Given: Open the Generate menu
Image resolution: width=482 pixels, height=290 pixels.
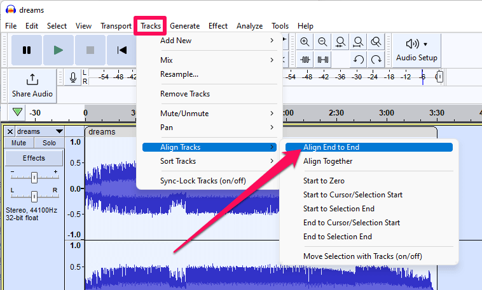Looking at the screenshot, I should point(185,26).
